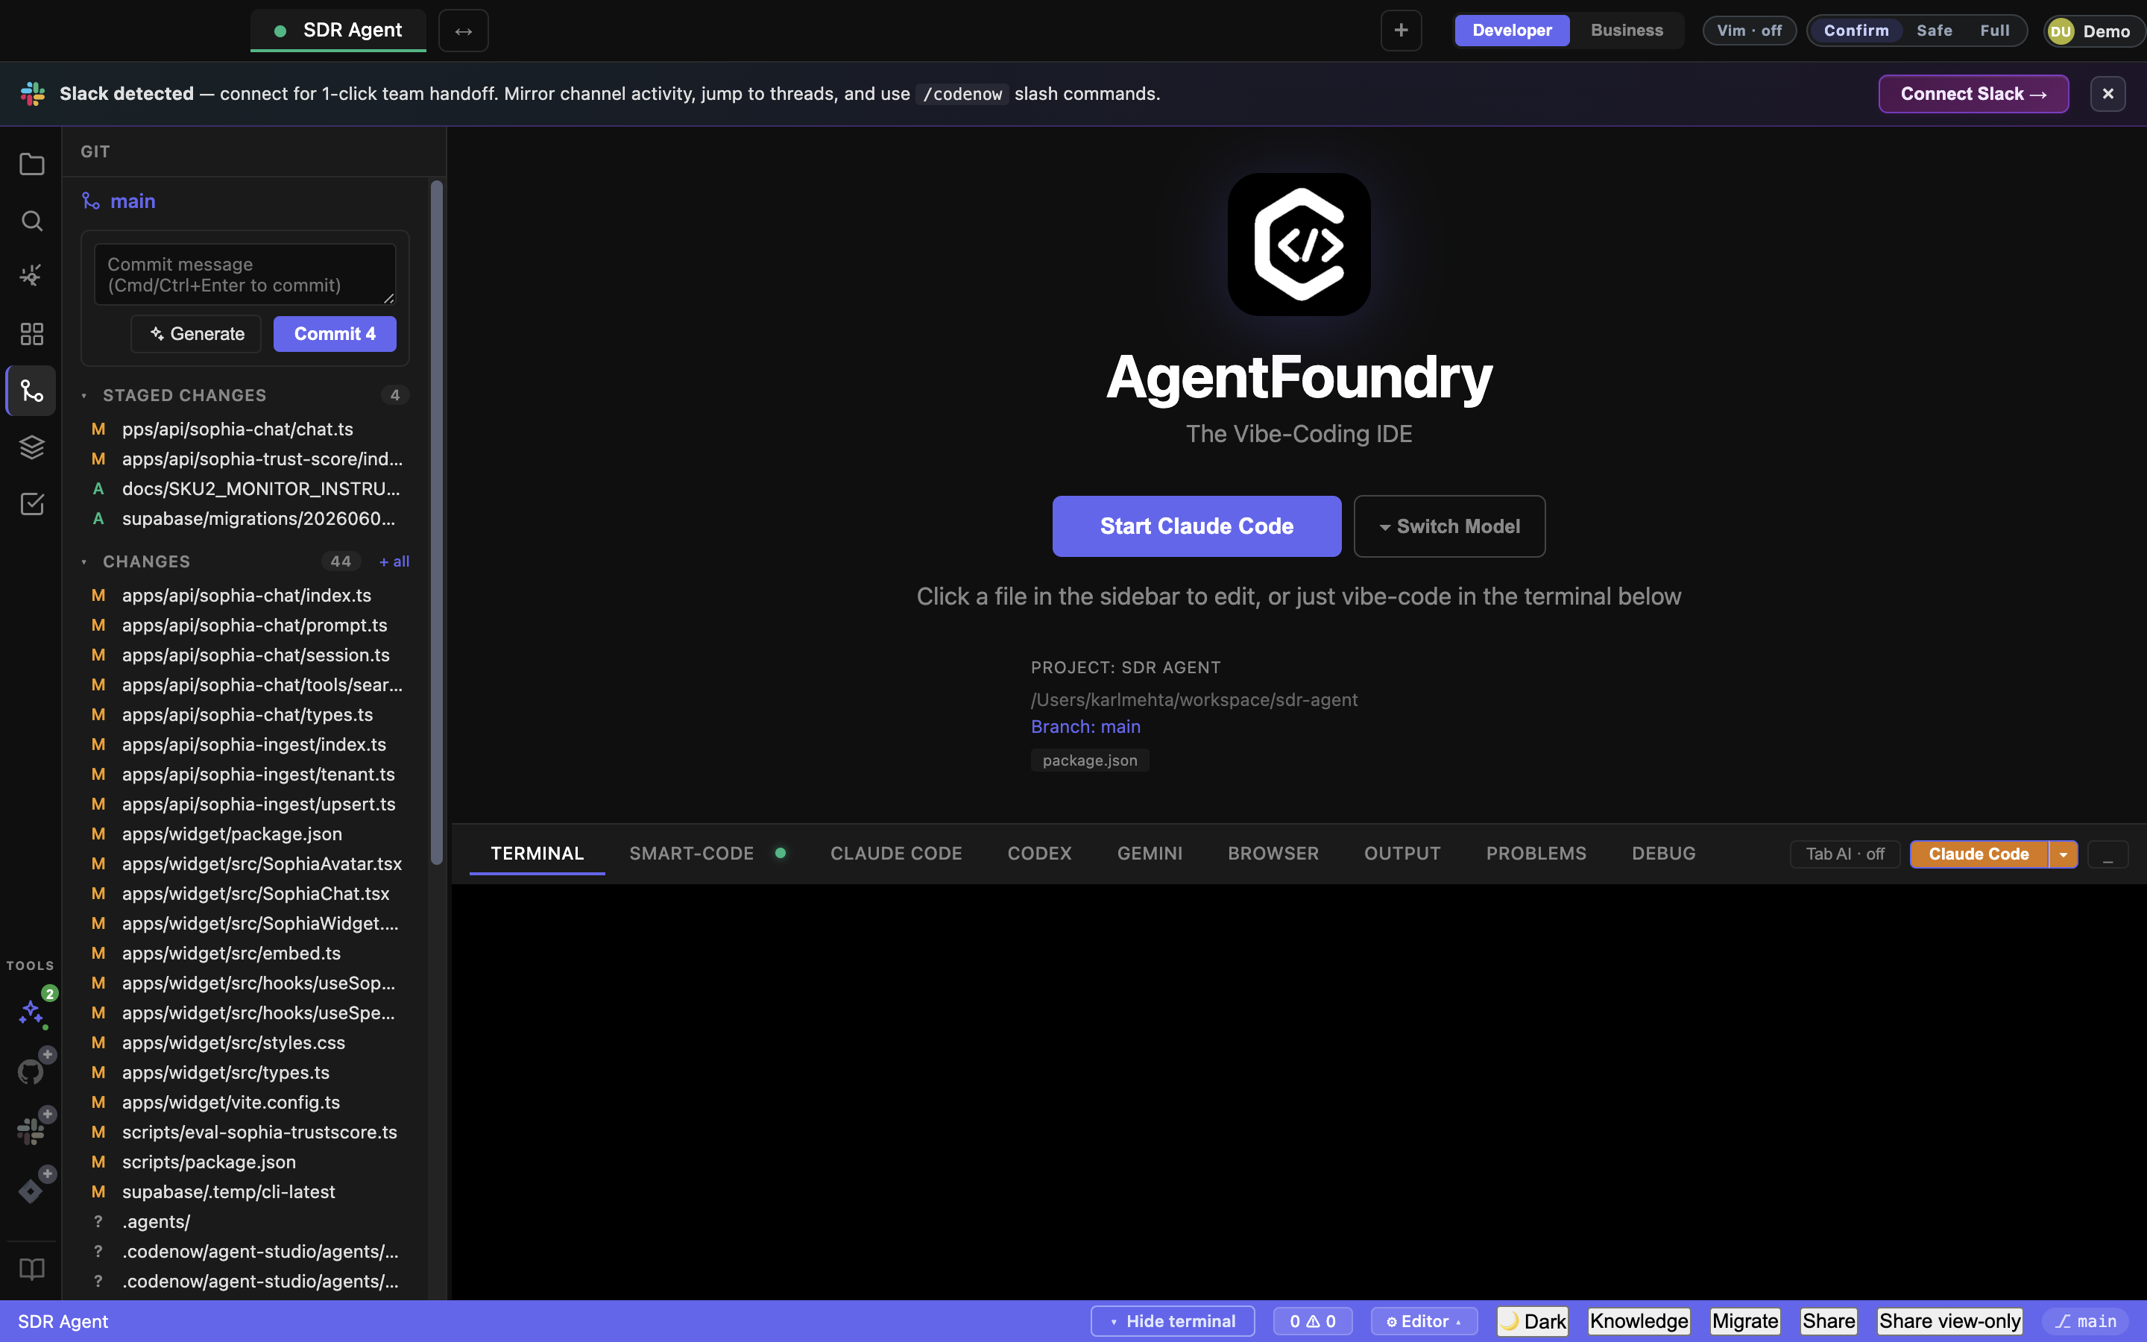2147x1342 pixels.
Task: Select the Full permission mode
Action: pos(1994,30)
